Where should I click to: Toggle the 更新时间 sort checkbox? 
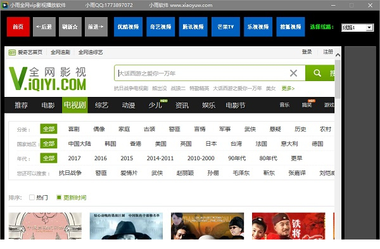59,197
